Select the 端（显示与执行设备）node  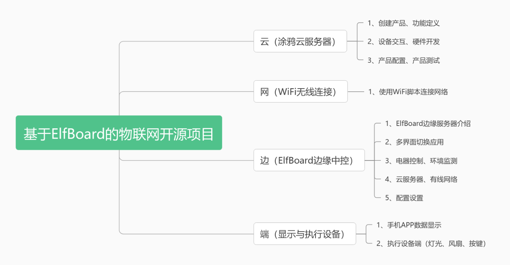coord(304,234)
